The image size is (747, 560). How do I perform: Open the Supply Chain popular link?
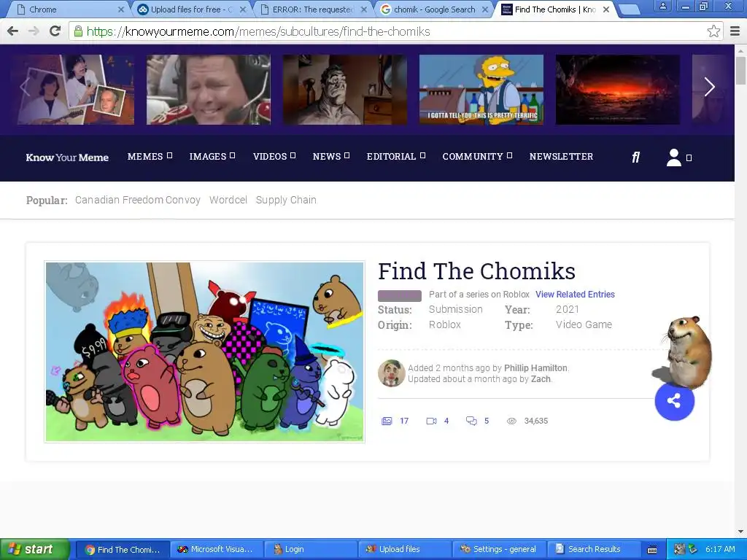click(286, 200)
